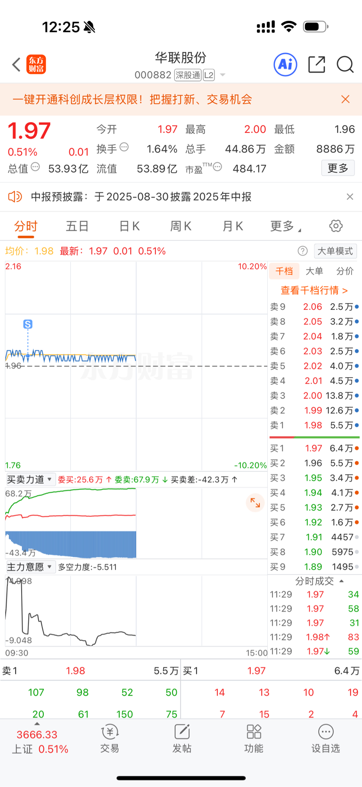Tap the 买2 row at 1.96

[314, 464]
